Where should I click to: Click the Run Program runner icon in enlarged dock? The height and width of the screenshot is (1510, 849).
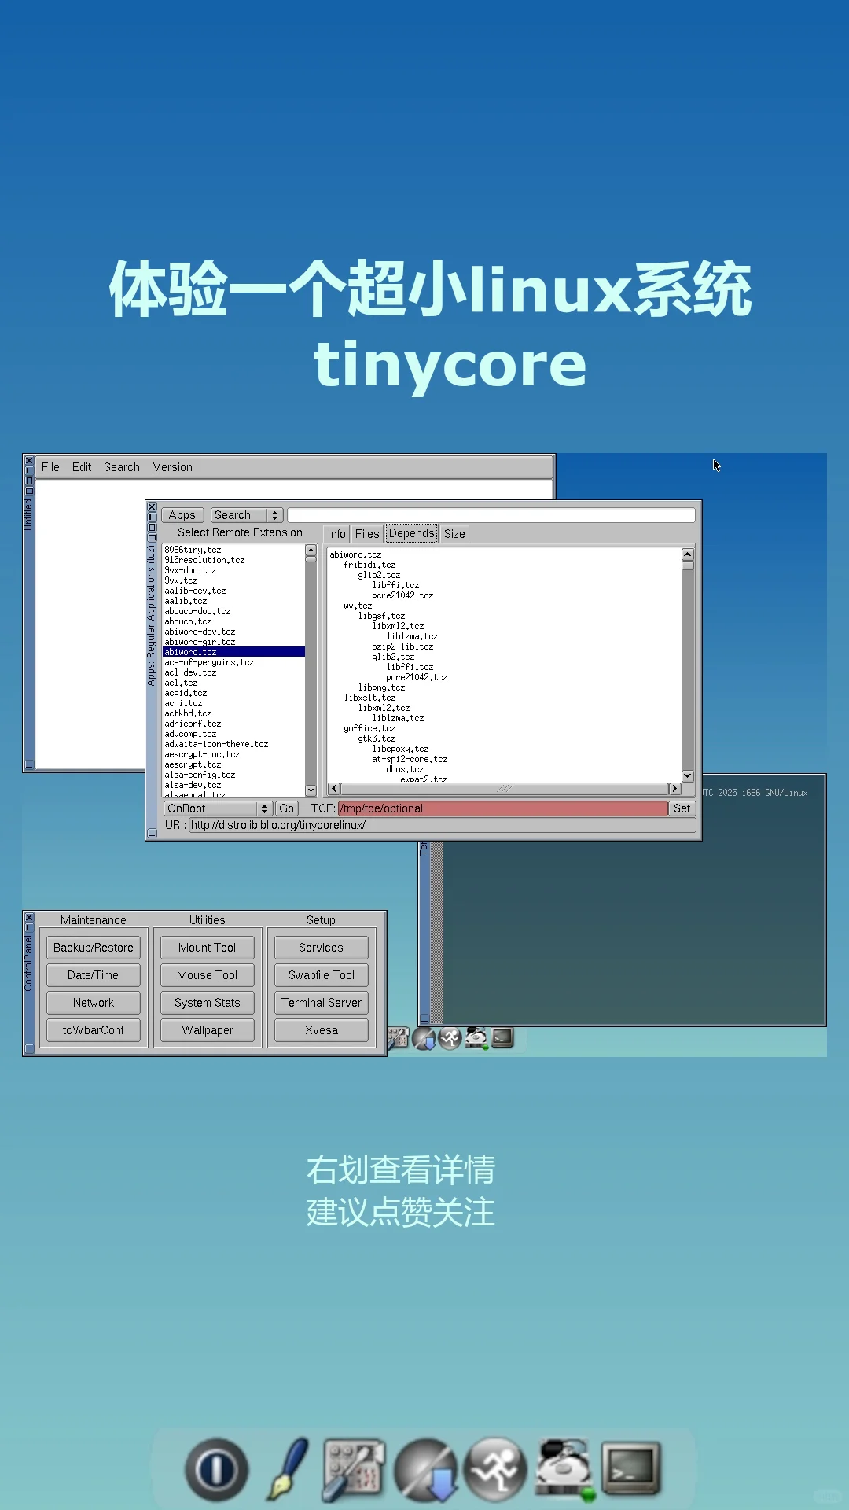click(x=495, y=1468)
